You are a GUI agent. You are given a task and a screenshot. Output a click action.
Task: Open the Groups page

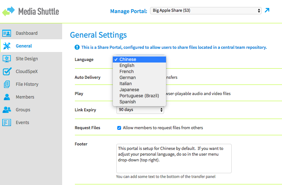coord(31,110)
